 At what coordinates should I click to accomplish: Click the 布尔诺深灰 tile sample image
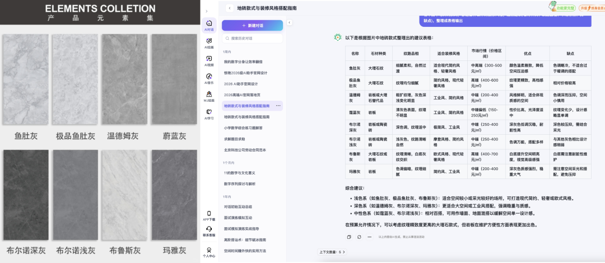point(26,195)
